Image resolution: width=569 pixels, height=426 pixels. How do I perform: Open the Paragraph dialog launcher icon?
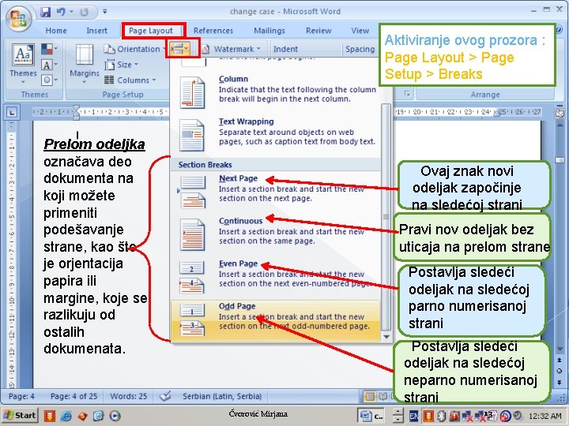coord(407,94)
